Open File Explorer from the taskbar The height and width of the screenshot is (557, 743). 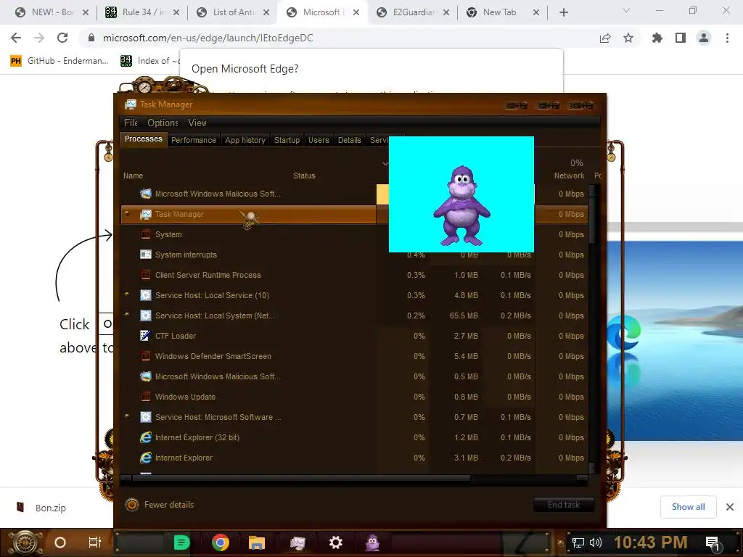click(256, 542)
